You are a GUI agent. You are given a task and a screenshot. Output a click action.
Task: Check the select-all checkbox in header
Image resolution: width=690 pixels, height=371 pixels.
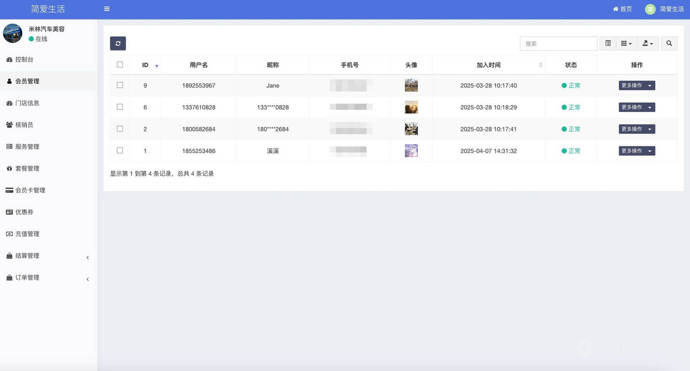point(120,64)
